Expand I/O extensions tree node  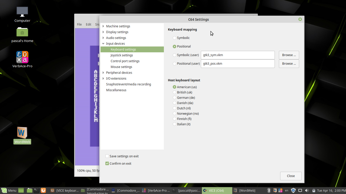[103, 78]
